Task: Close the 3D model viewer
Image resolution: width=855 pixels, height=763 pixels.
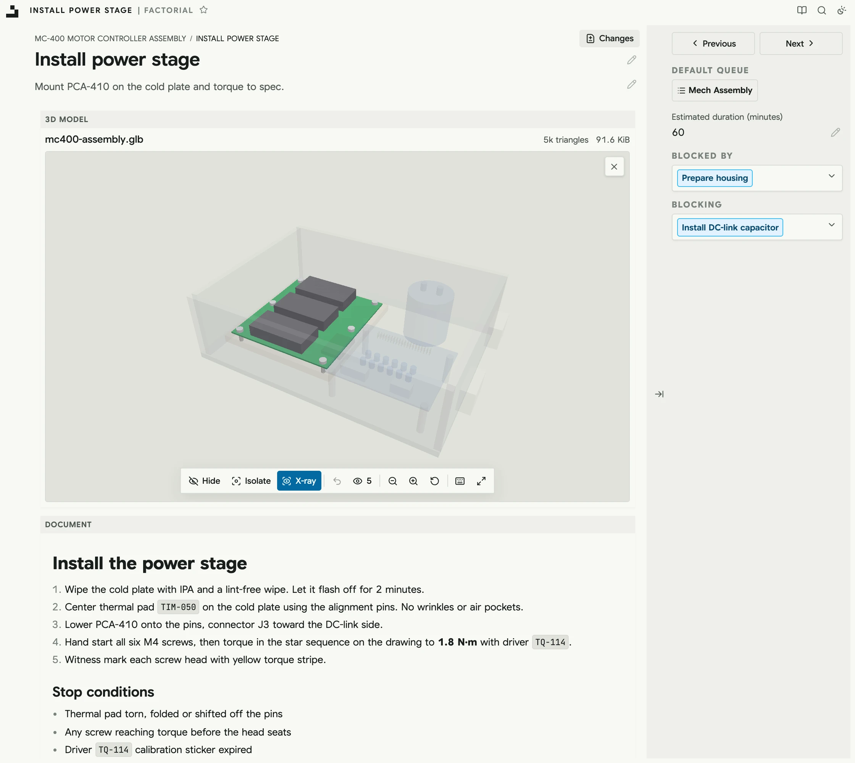Action: click(x=614, y=167)
